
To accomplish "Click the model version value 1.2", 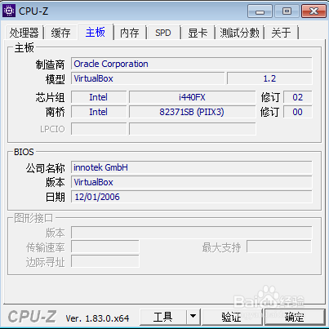I will (269, 78).
